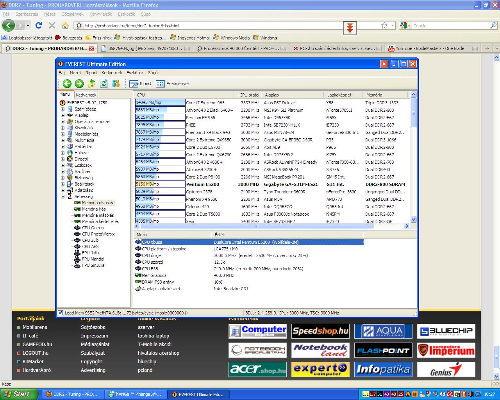Open Mobilarena link

pos(35,327)
